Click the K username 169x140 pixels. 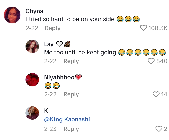[x=46, y=111]
